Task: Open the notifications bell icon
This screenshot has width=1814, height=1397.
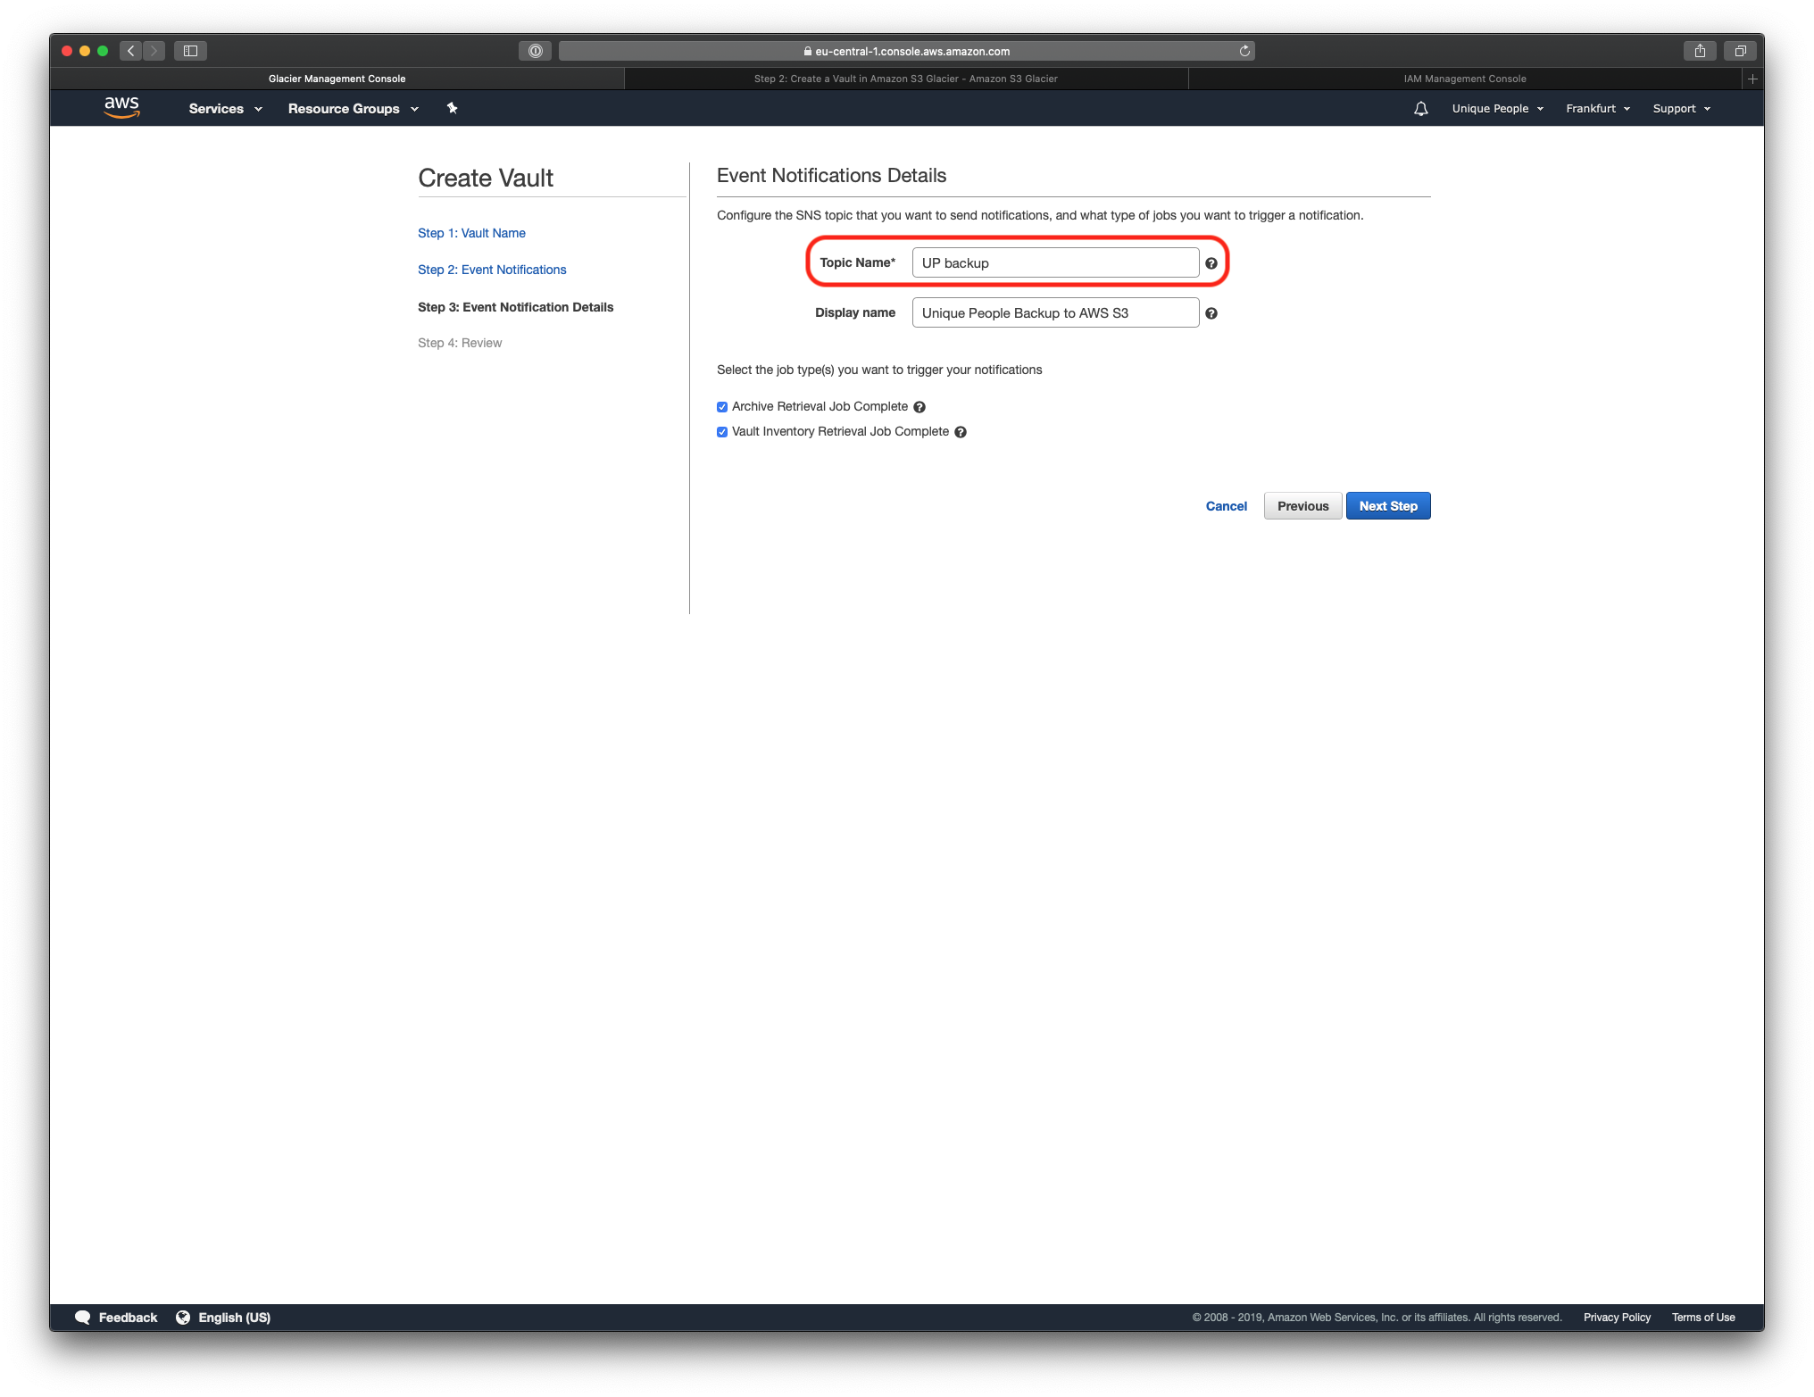Action: [1420, 109]
